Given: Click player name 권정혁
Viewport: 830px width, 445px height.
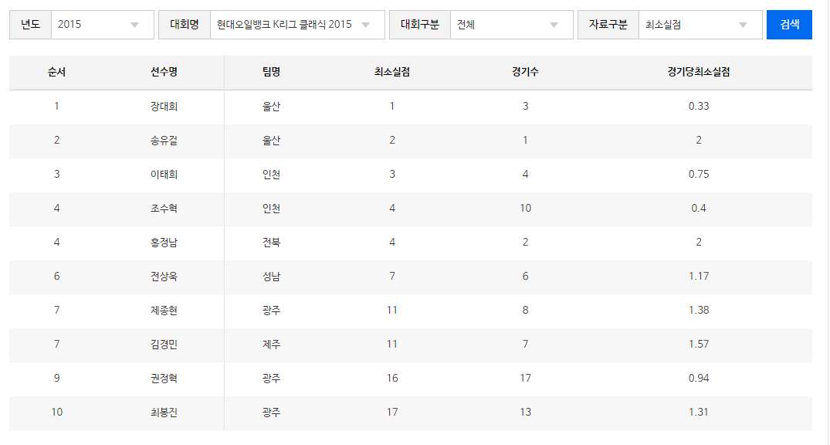Looking at the screenshot, I should click(x=164, y=379).
